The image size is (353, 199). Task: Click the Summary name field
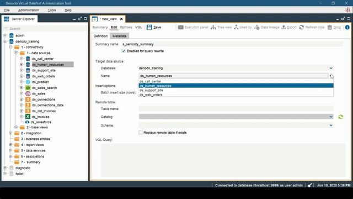point(232,44)
